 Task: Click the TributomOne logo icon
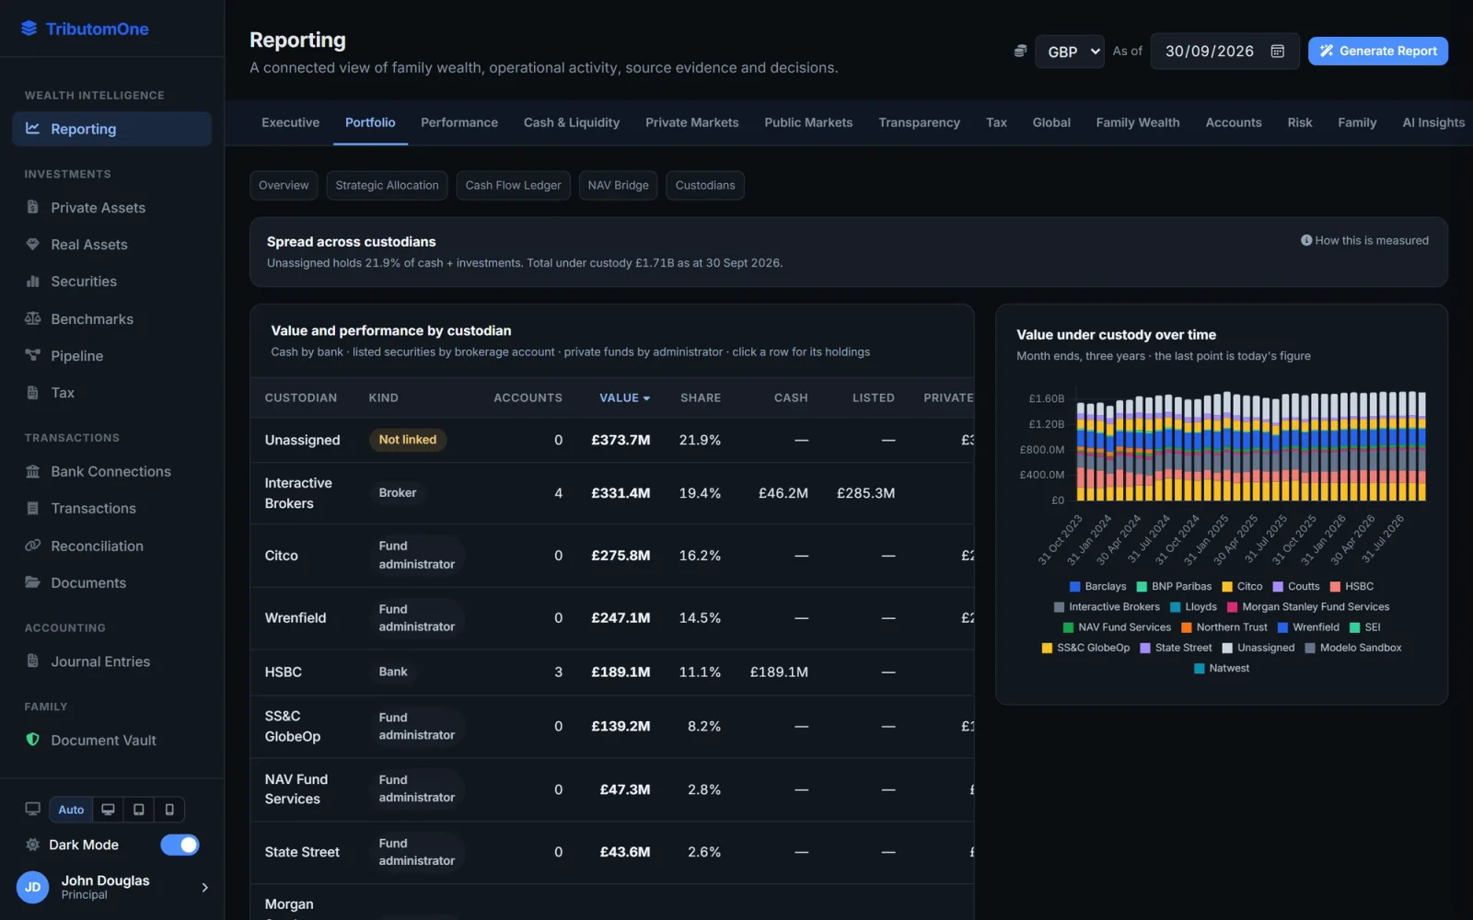[x=29, y=29]
